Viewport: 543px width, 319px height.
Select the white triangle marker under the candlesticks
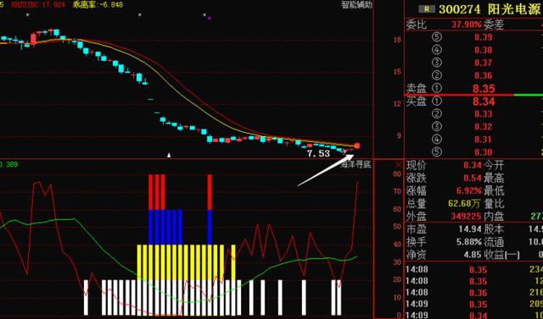pos(169,155)
